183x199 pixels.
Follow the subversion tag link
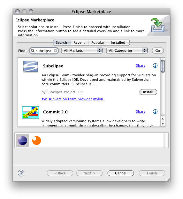(x=57, y=99)
